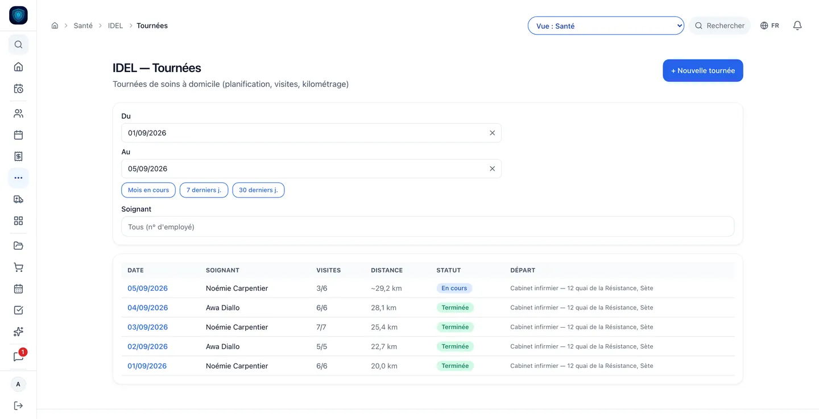The height and width of the screenshot is (419, 819).
Task: Open the 04/09/2026 tournée link
Action: (x=147, y=308)
